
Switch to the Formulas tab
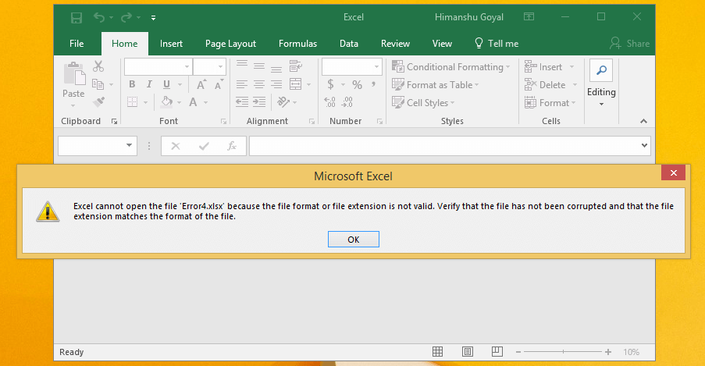point(297,44)
